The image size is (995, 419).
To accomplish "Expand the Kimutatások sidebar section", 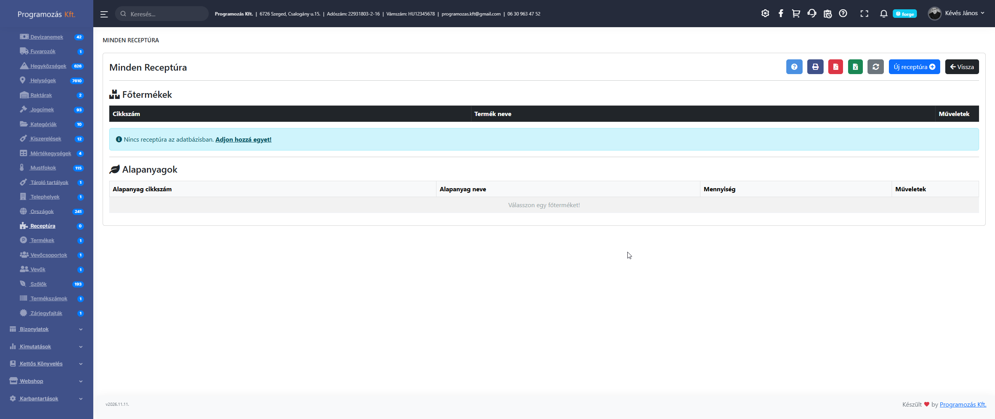I will click(35, 346).
